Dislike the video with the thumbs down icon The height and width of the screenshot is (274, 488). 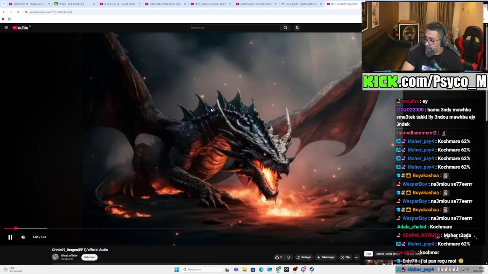pos(289,257)
